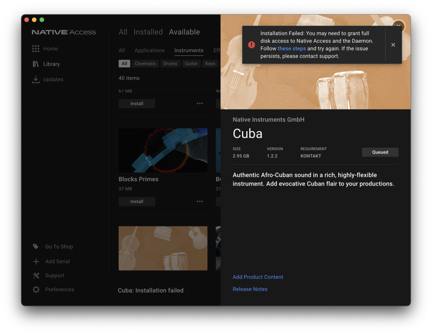432x334 pixels.
Task: Click the Support tools icon
Action: pyautogui.click(x=36, y=275)
